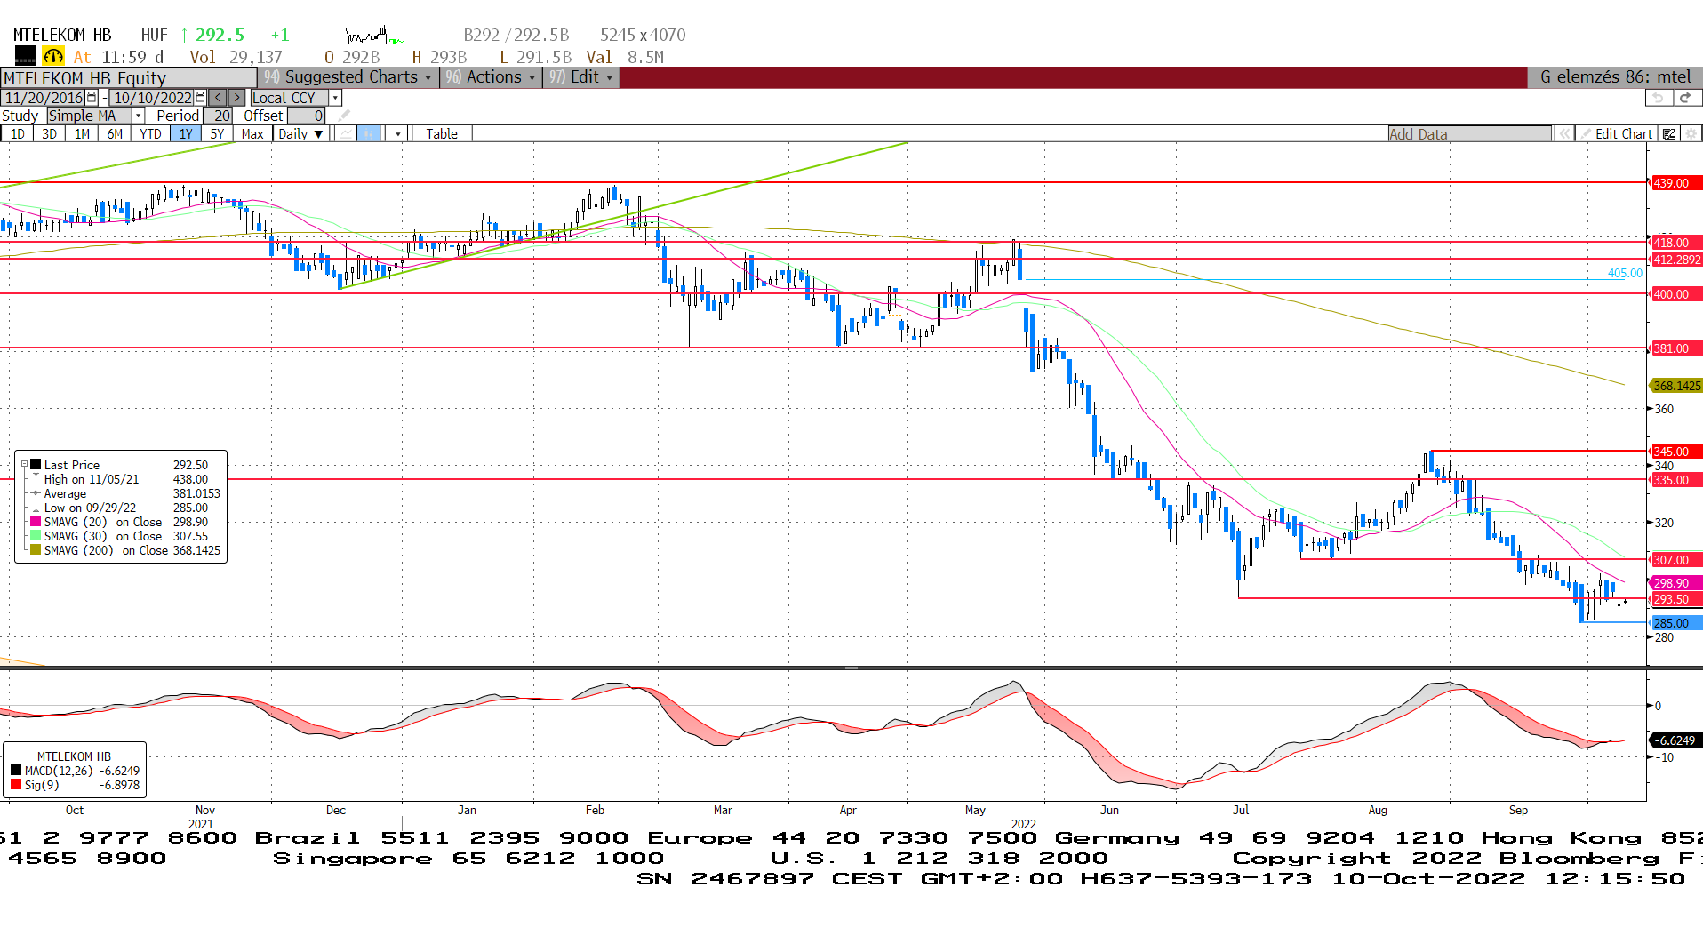The image size is (1703, 928).
Task: Open the Actions dropdown menu
Action: tap(490, 77)
